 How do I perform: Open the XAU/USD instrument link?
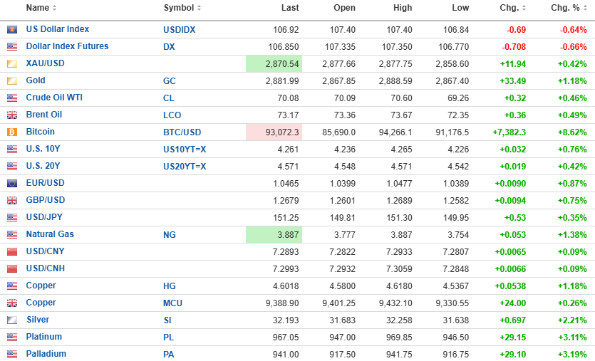coord(45,63)
